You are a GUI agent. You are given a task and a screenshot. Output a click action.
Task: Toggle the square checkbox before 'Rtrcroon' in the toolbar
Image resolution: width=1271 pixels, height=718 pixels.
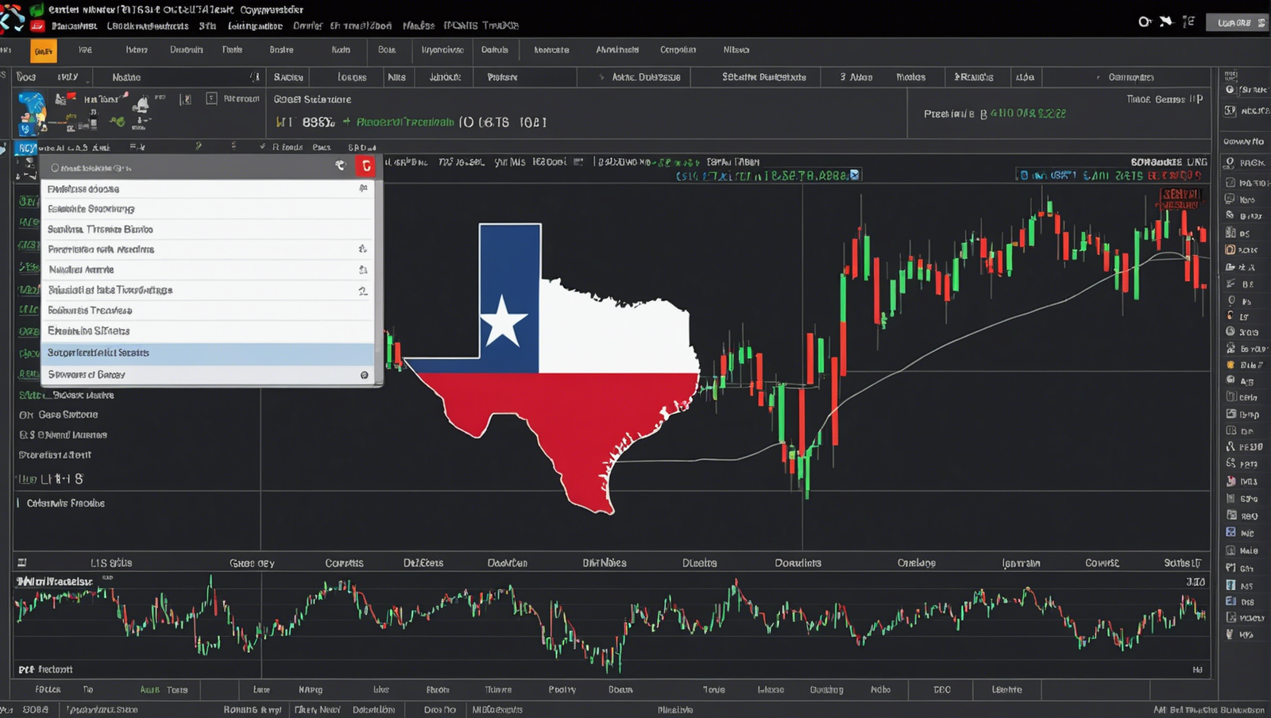(x=211, y=98)
